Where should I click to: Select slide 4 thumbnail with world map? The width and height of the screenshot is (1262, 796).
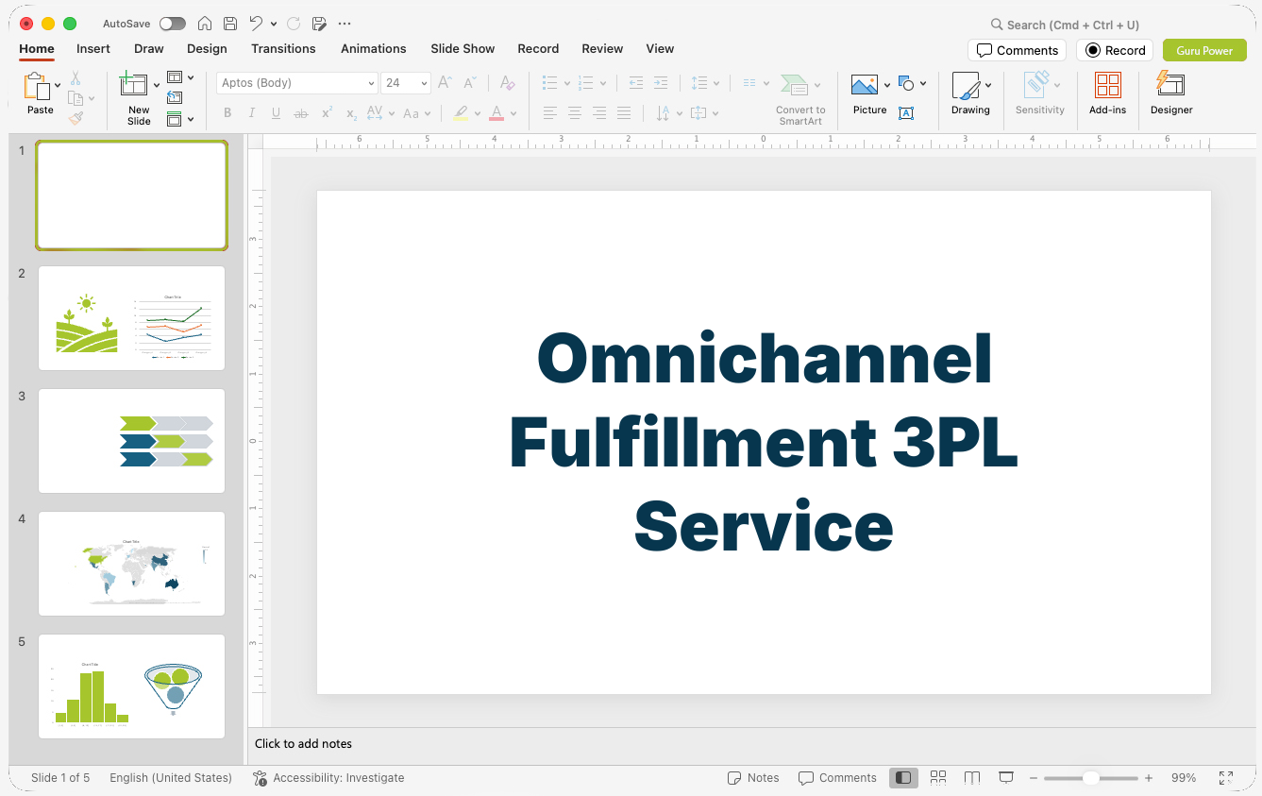coord(131,564)
